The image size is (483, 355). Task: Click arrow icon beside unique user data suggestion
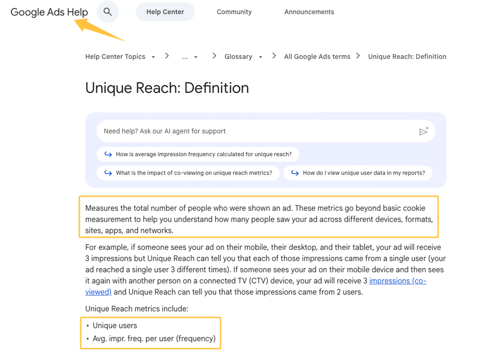tap(295, 173)
